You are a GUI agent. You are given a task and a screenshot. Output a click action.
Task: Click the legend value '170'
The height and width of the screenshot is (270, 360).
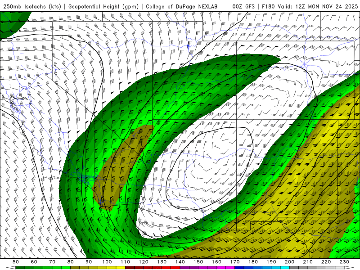[x=235, y=262]
